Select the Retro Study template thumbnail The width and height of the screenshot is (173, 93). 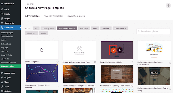pyautogui.click(x=154, y=76)
